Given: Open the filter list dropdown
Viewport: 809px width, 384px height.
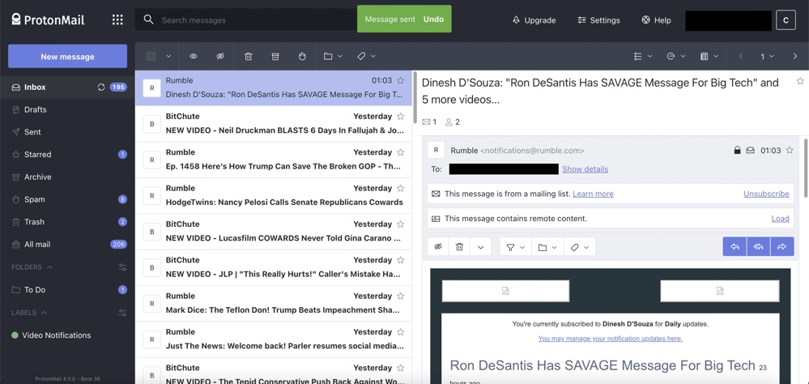Looking at the screenshot, I should pyautogui.click(x=643, y=56).
